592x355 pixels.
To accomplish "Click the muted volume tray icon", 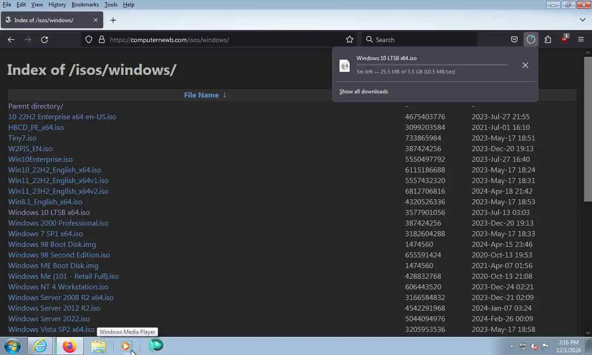I will [x=534, y=346].
